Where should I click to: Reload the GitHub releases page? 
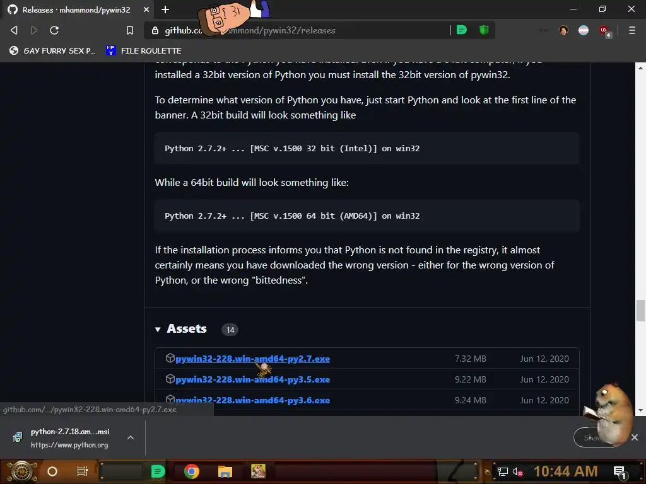[54, 30]
